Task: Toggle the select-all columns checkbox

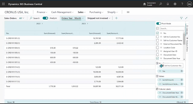Action: point(157,28)
